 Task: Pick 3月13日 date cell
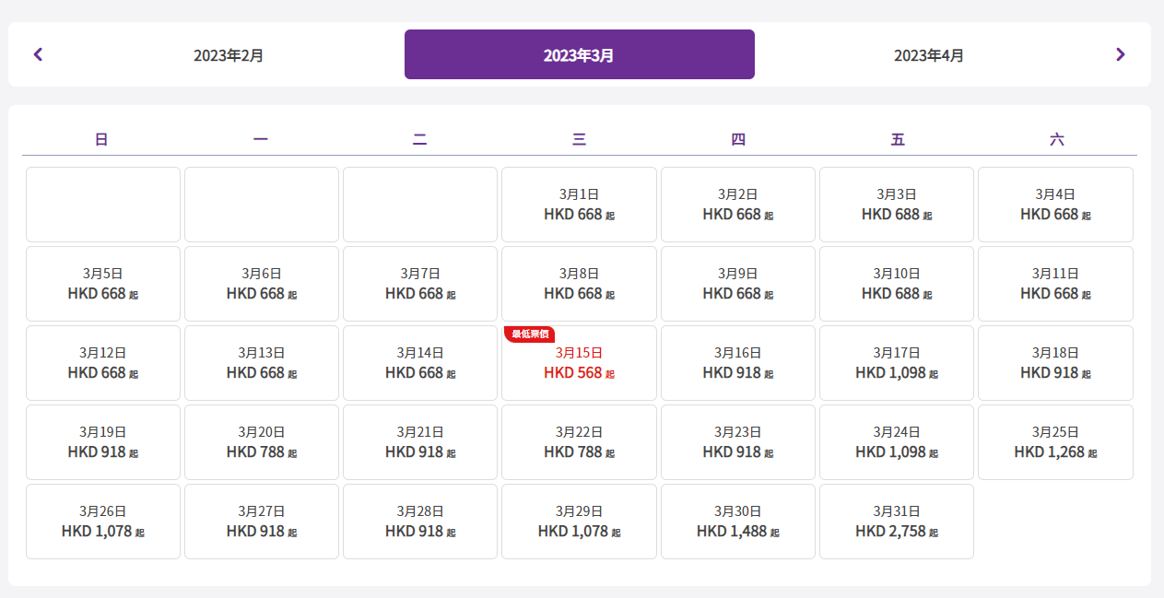pos(262,363)
